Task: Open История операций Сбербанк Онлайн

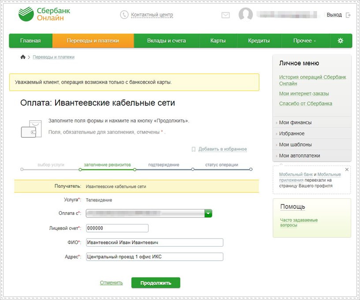Action: point(312,80)
